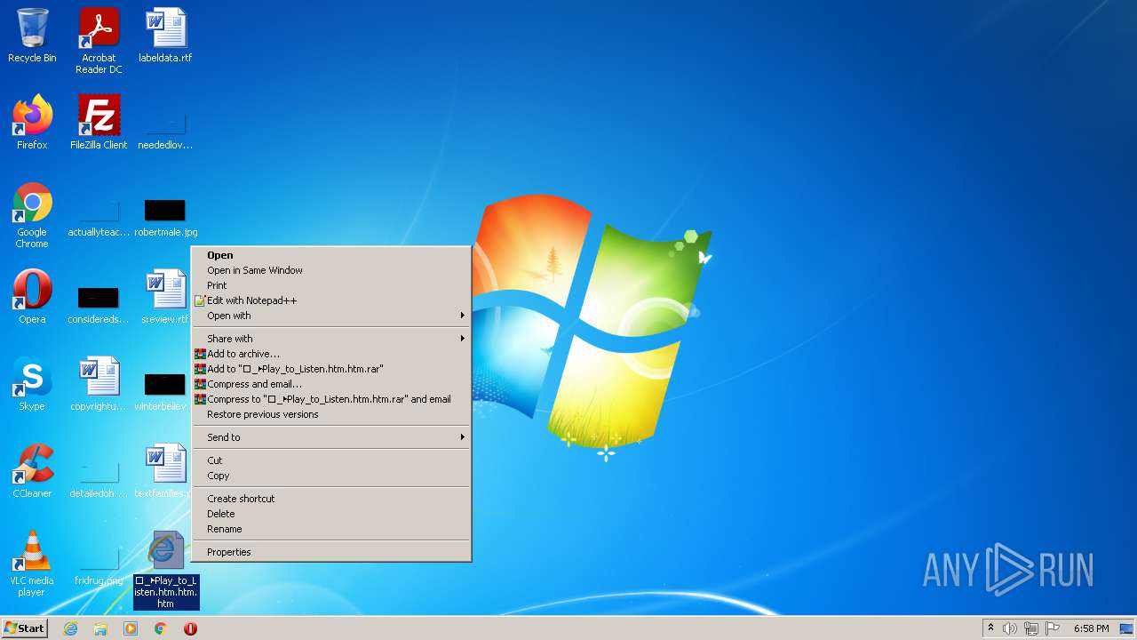
Task: Choose Edit with Notepad++
Action: 331,300
